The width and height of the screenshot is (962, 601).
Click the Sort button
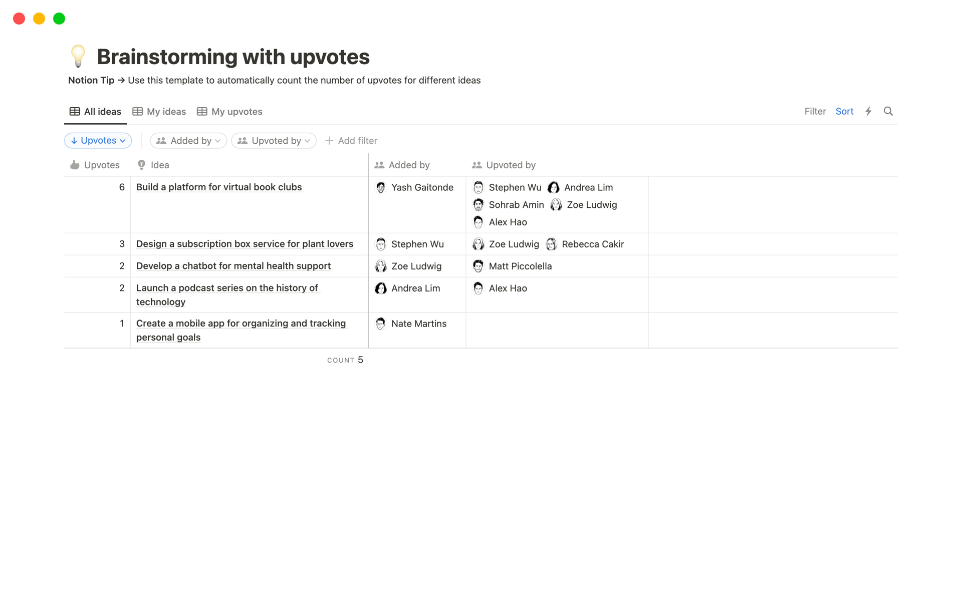[x=844, y=111]
